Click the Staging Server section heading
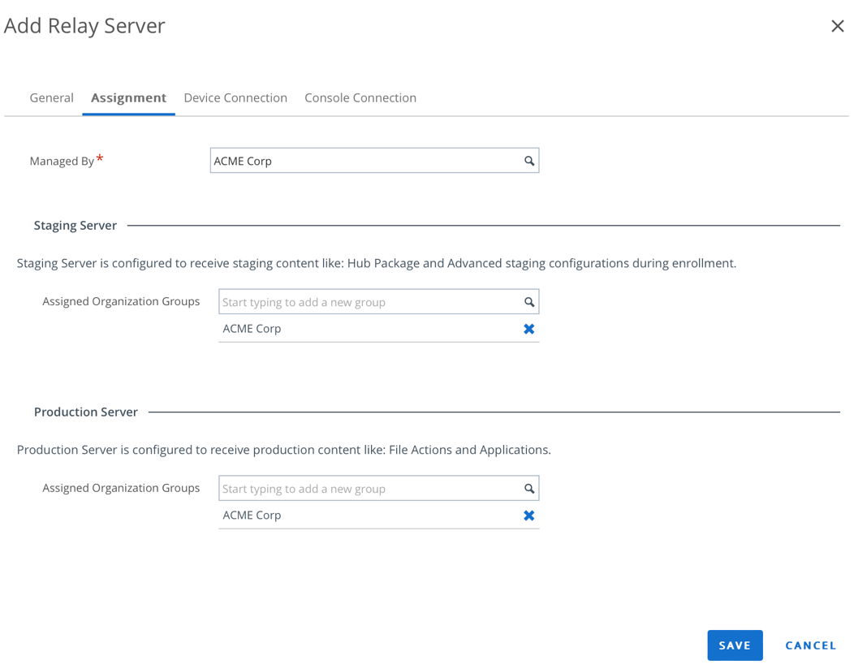The width and height of the screenshot is (854, 669). [x=75, y=226]
